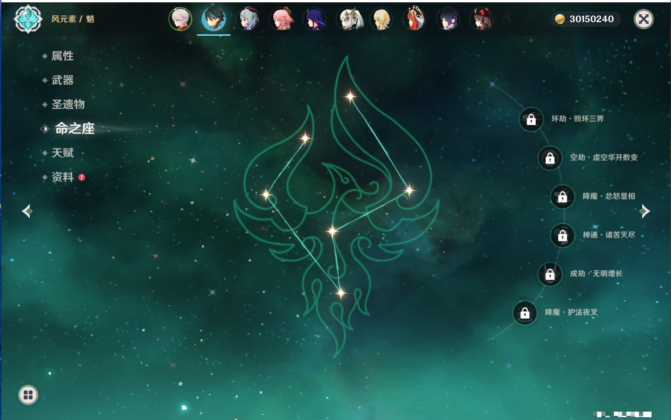Viewport: 671px width, 420px height.
Task: Close the character screen with X
Action: [644, 19]
